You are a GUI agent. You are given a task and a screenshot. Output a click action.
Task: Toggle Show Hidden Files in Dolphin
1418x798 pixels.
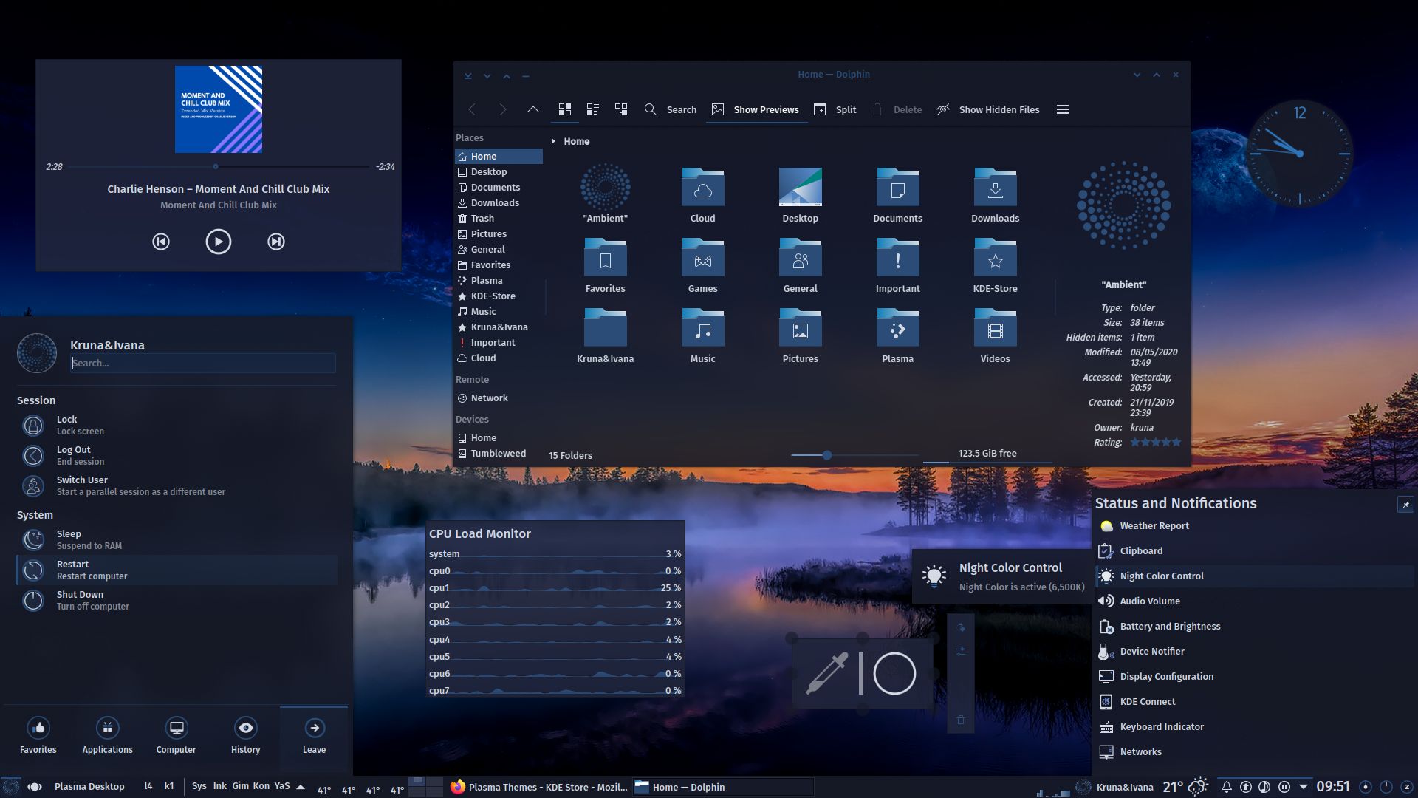[x=987, y=109]
